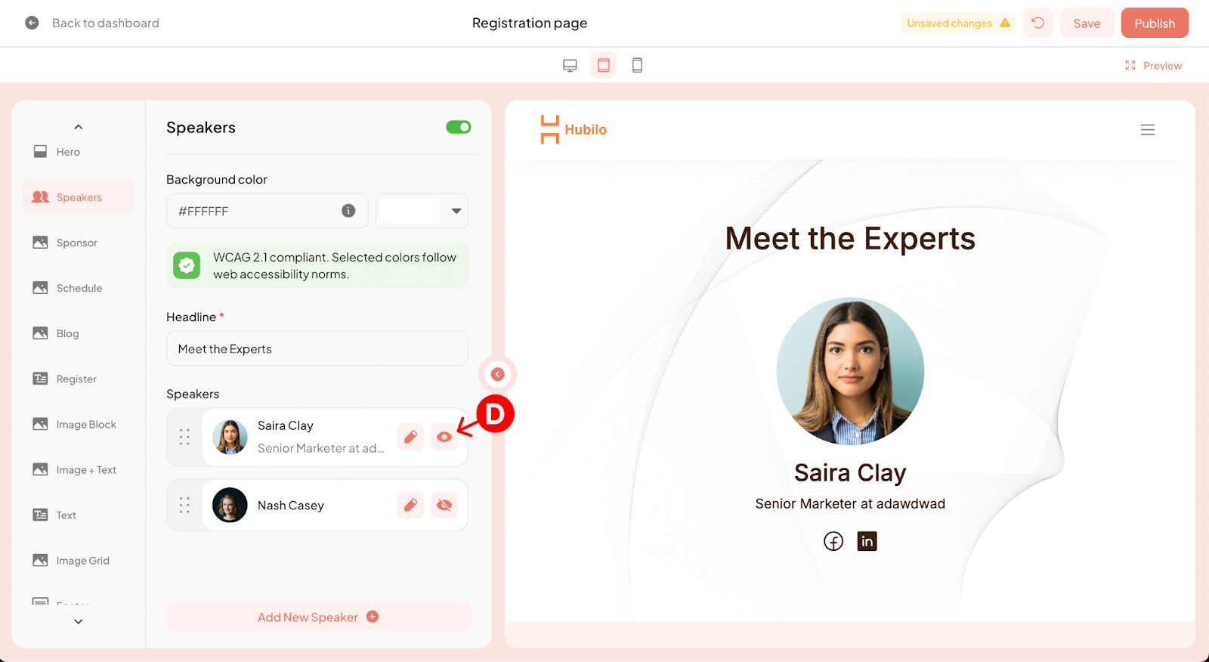The height and width of the screenshot is (662, 1209).
Task: Select the Text section
Action: coord(78,515)
